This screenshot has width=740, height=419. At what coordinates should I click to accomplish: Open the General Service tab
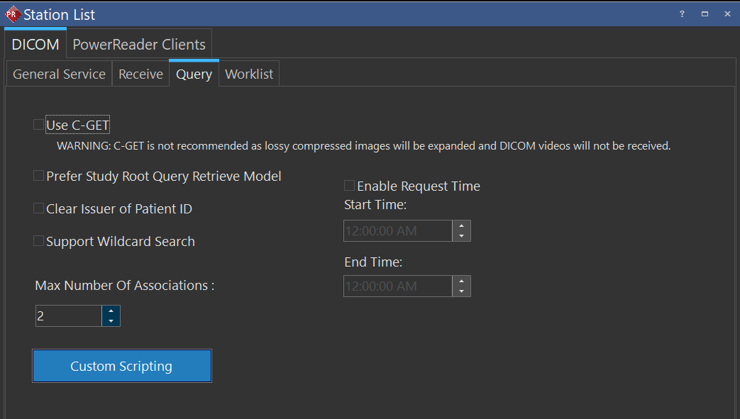pyautogui.click(x=59, y=74)
